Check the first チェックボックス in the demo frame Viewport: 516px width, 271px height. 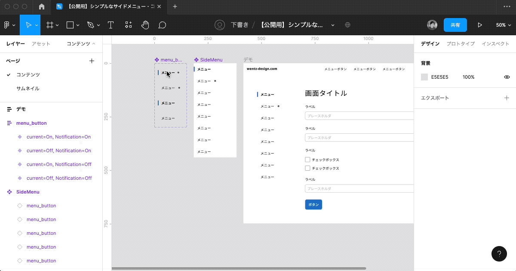pos(307,159)
